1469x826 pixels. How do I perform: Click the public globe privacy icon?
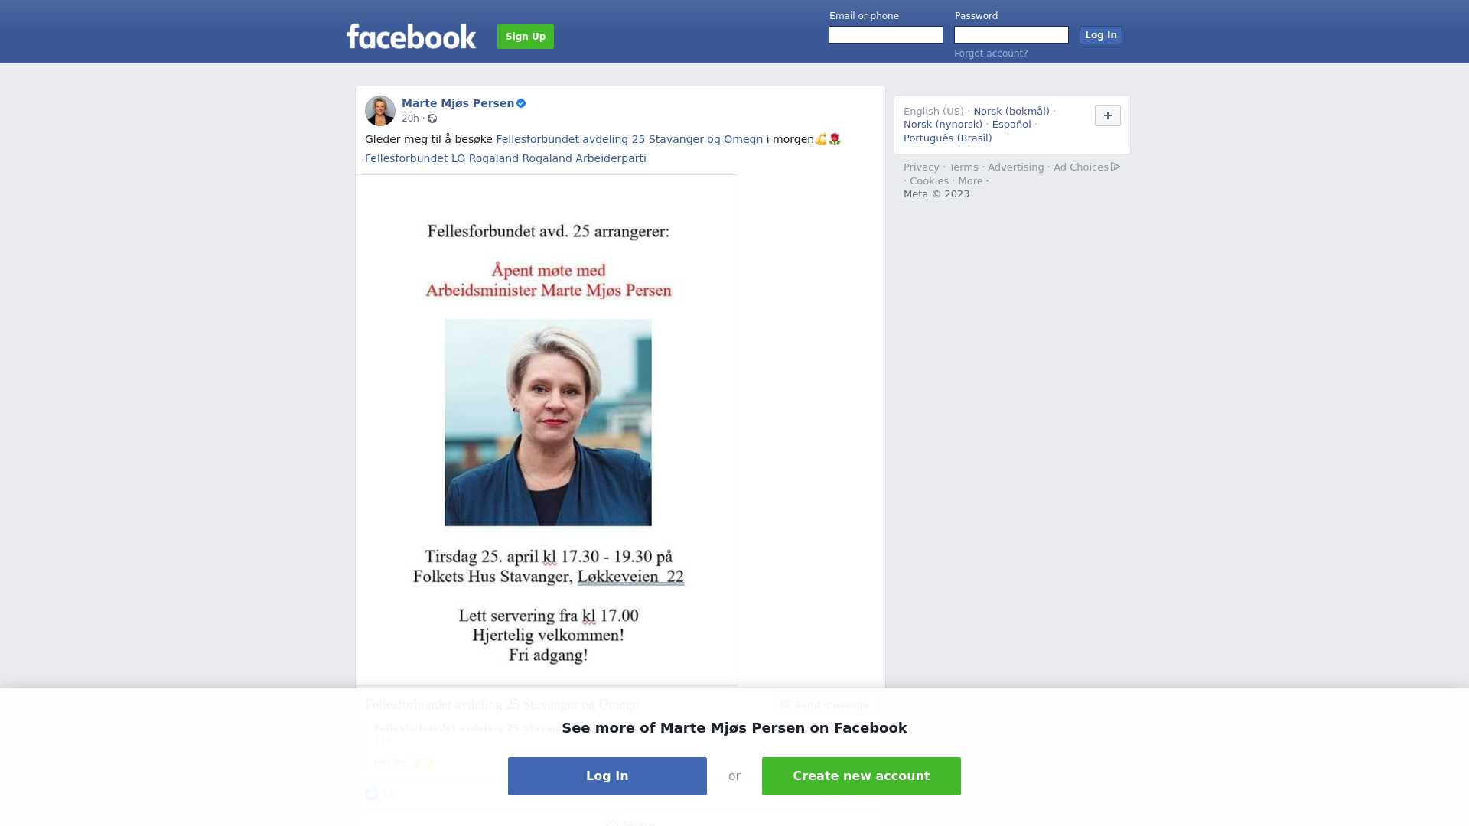[x=432, y=119]
